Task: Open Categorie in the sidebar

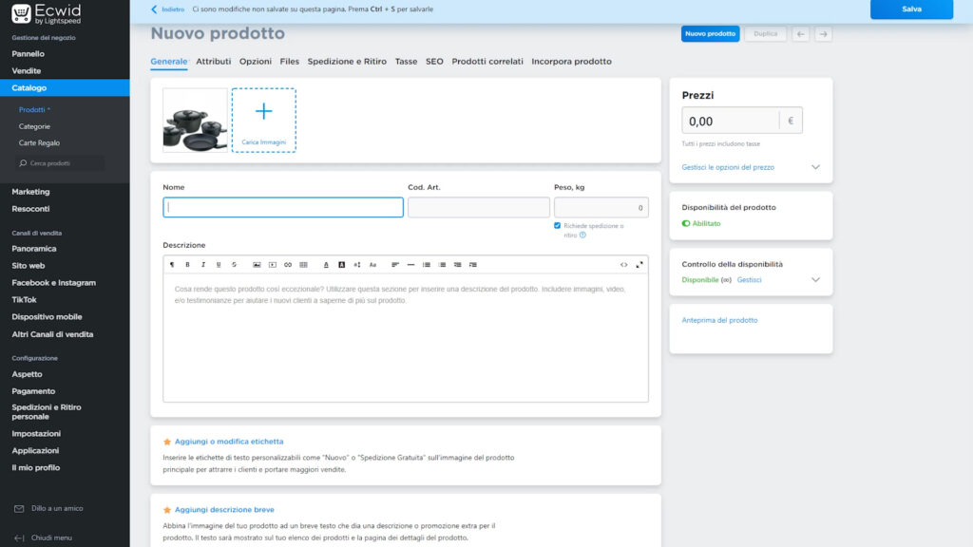Action: pyautogui.click(x=35, y=126)
